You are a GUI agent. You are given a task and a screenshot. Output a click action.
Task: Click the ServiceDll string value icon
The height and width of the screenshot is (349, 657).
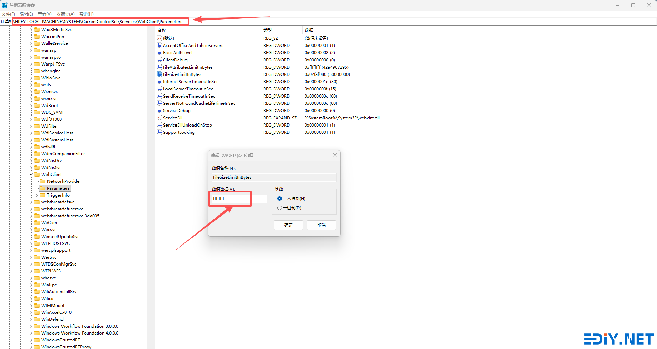pos(159,118)
